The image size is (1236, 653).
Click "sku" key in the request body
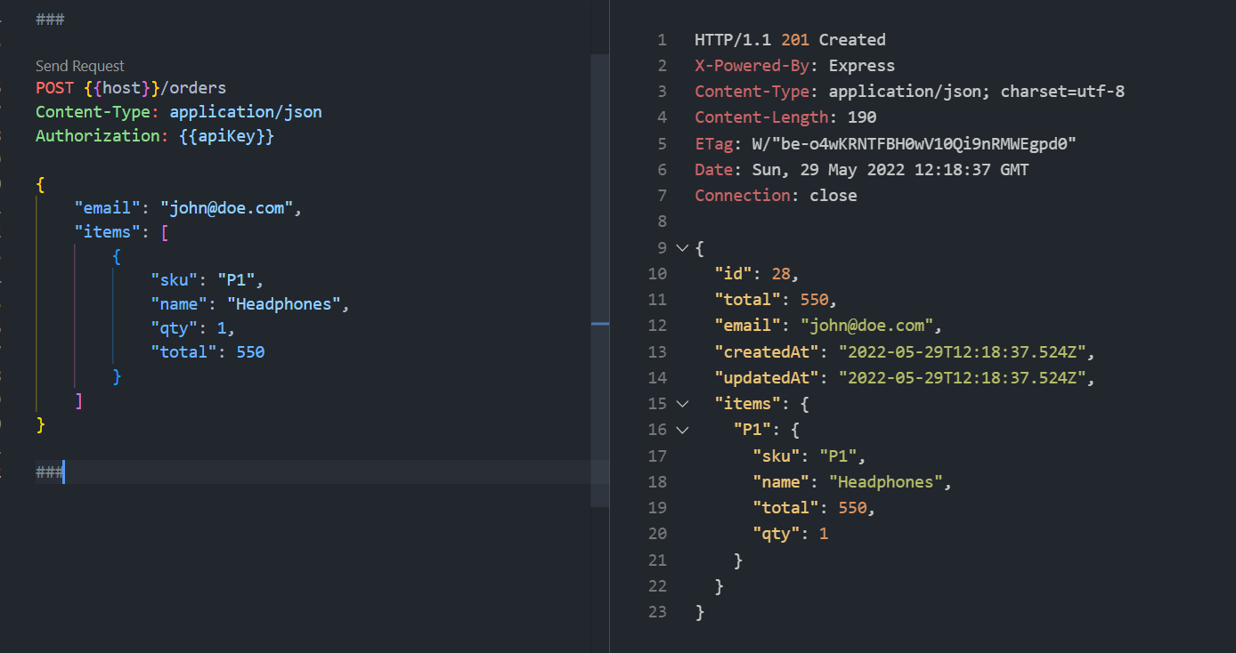pos(175,280)
